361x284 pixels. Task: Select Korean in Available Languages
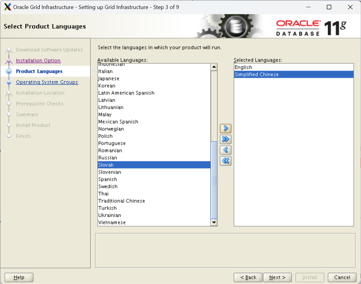(154, 86)
